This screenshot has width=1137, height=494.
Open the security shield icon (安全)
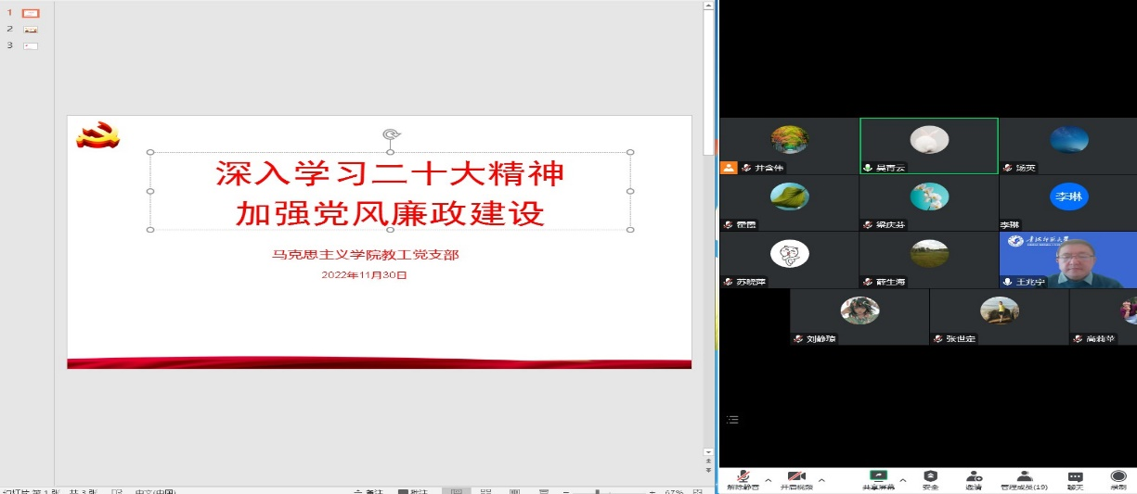pos(930,476)
